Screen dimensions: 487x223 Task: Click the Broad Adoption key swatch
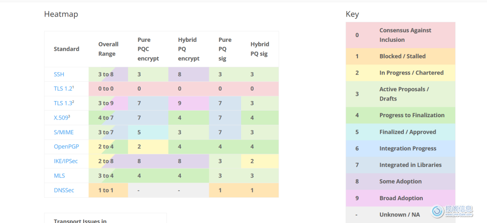(357, 198)
